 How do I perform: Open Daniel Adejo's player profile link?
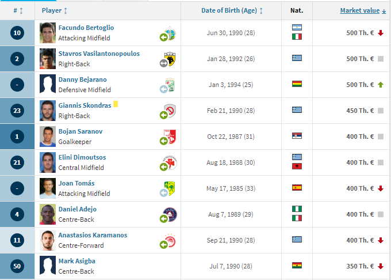coord(77,209)
